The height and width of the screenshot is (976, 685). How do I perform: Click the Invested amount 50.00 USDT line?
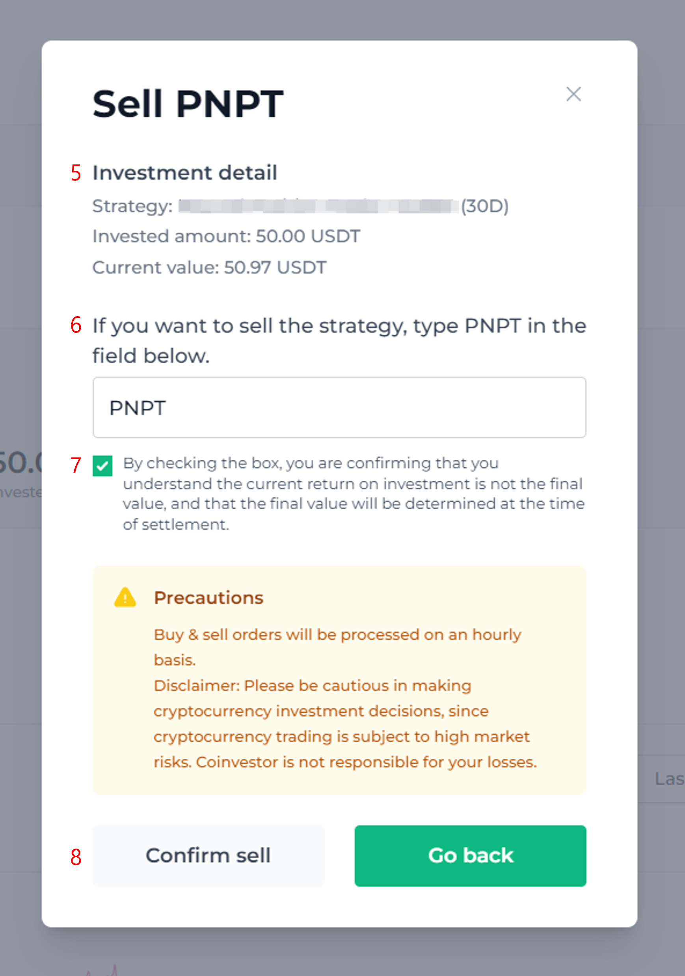(227, 236)
